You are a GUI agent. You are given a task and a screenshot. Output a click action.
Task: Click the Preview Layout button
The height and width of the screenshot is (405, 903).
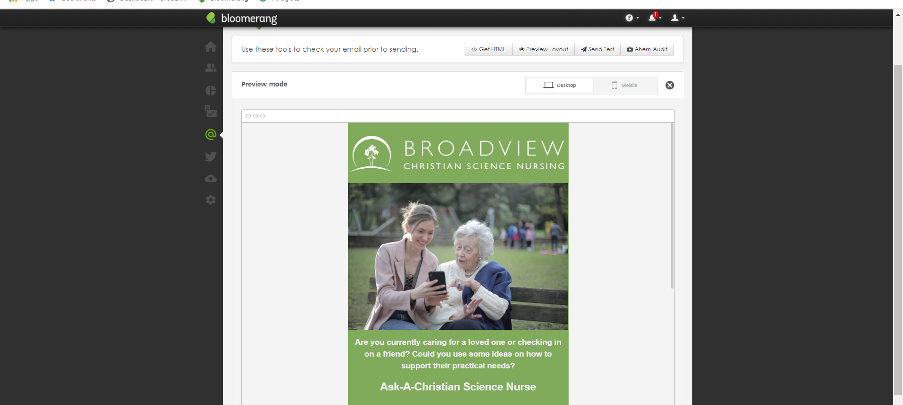coord(543,49)
